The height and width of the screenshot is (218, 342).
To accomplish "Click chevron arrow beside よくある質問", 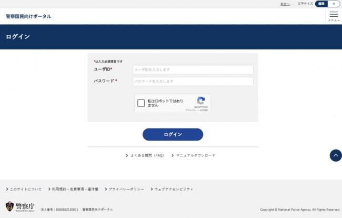I will tap(127, 155).
